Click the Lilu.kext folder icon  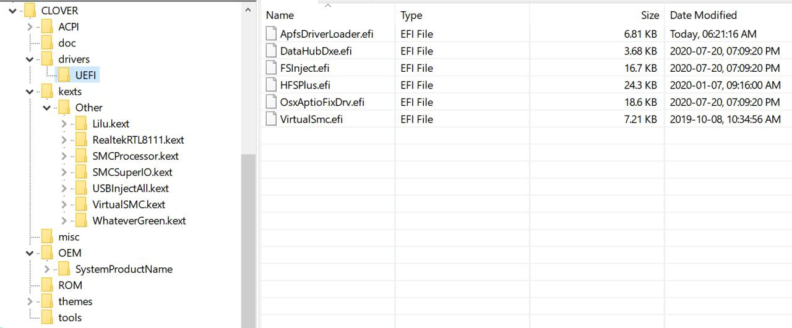click(81, 124)
